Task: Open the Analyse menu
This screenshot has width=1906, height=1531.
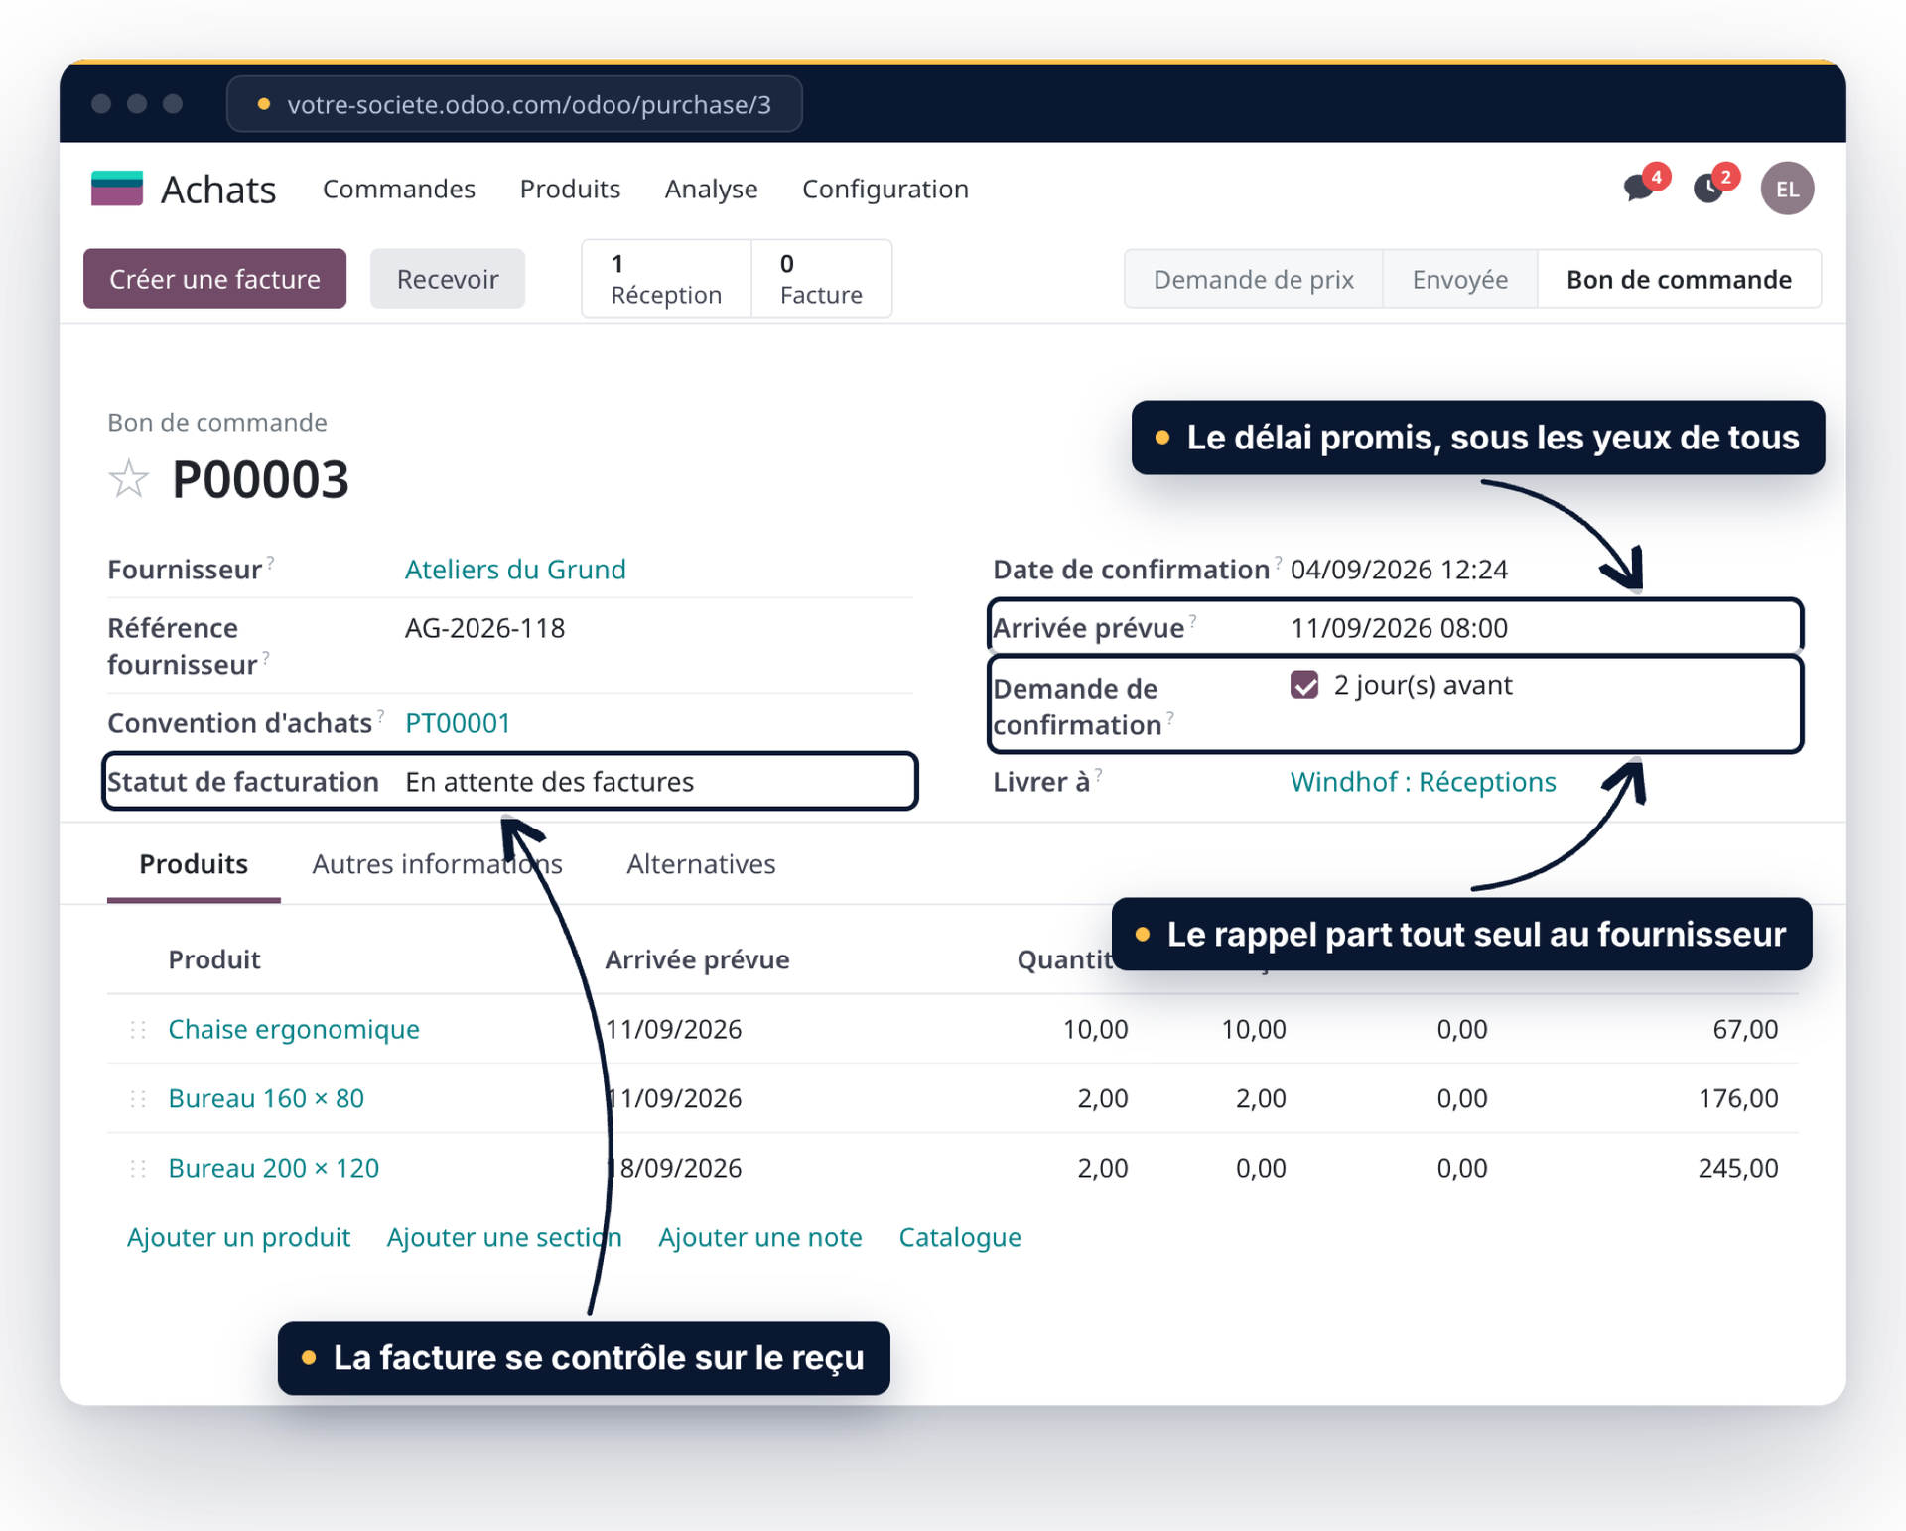Action: click(711, 189)
